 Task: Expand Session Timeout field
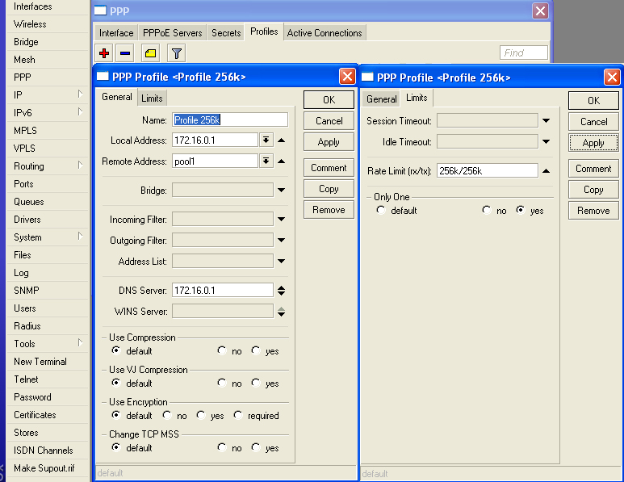click(546, 120)
